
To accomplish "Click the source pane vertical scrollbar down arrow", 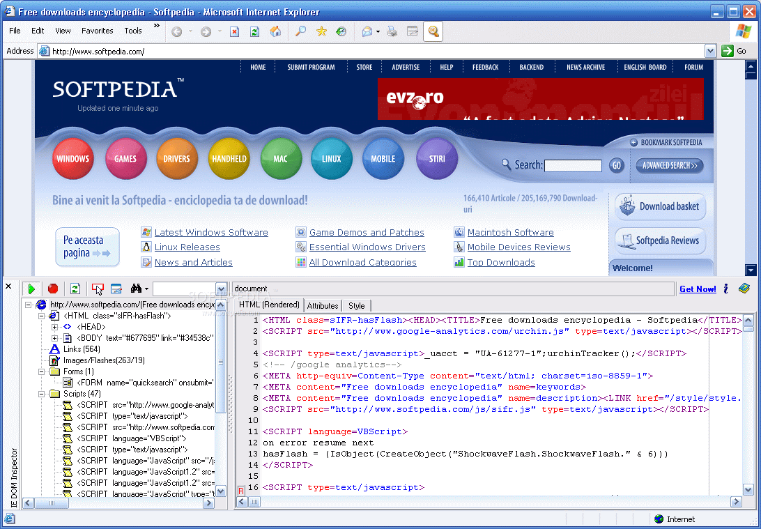I will [748, 490].
